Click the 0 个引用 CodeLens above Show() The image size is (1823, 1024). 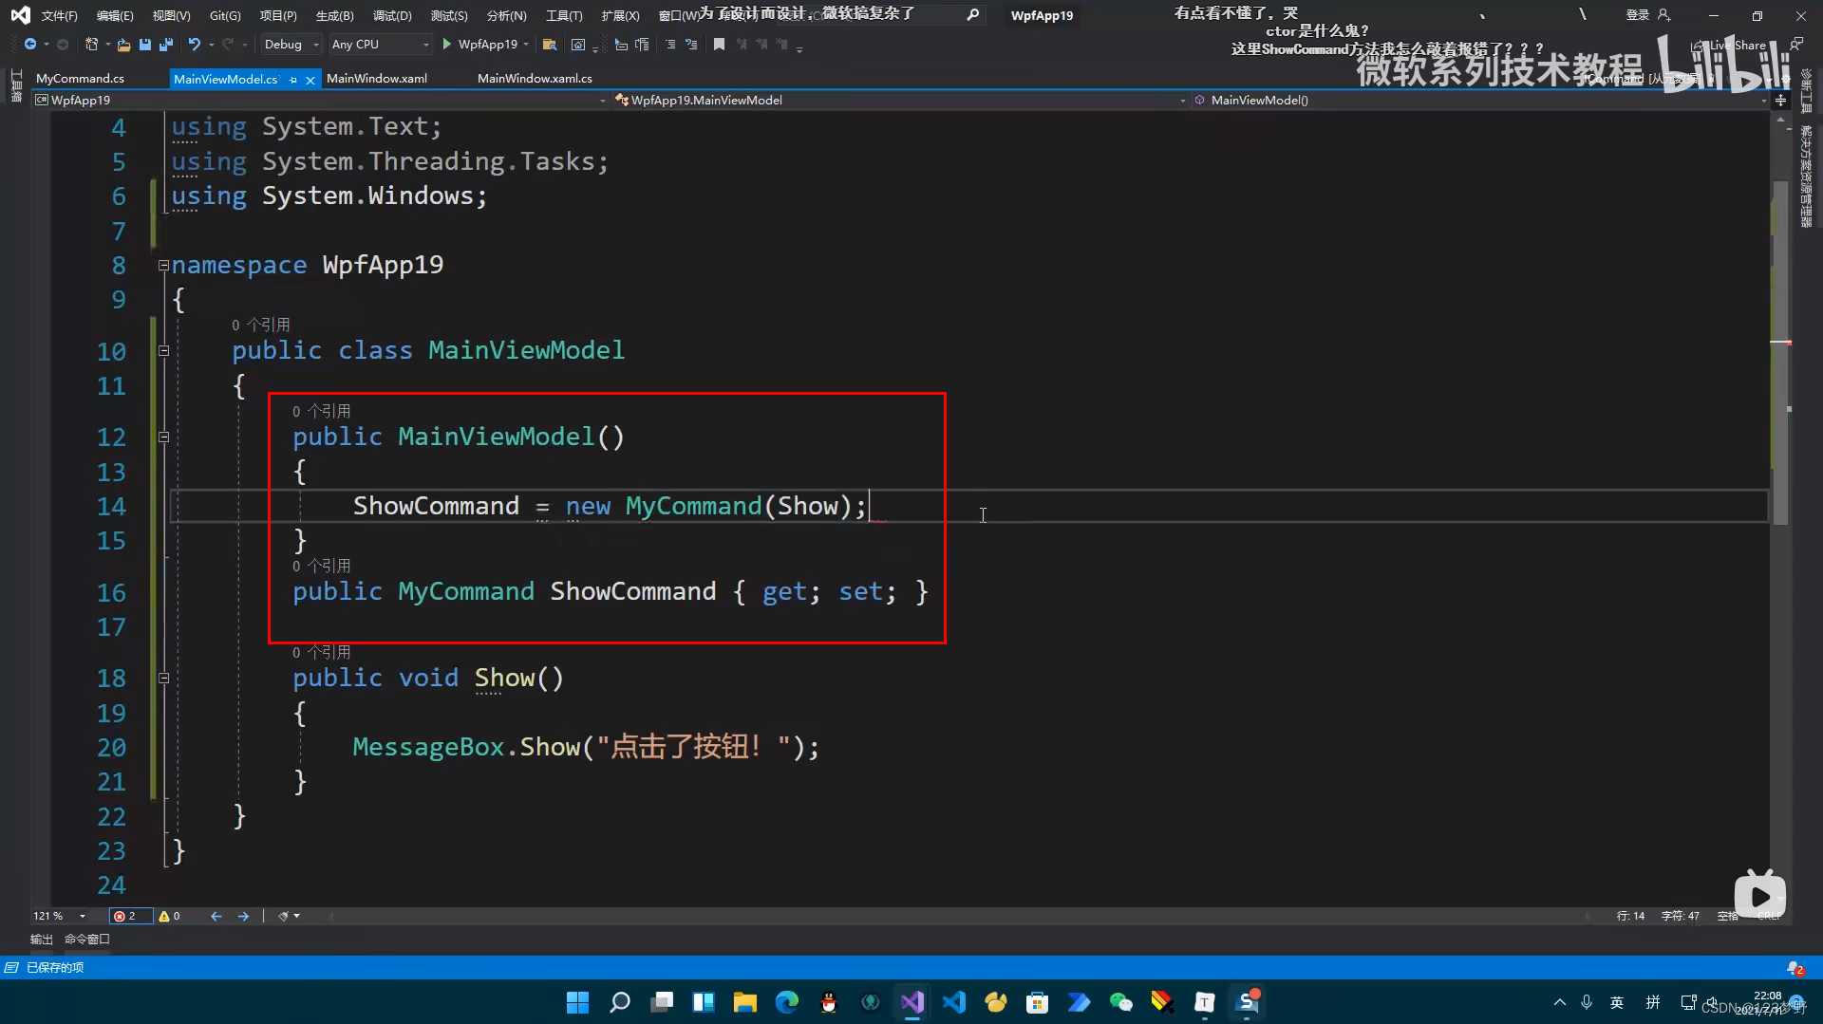(321, 652)
